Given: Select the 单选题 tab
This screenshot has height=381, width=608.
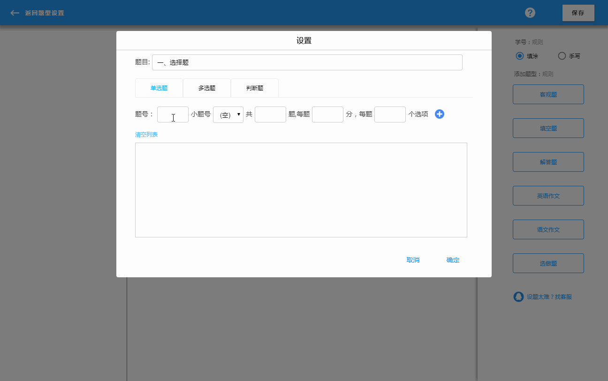Looking at the screenshot, I should coord(159,88).
